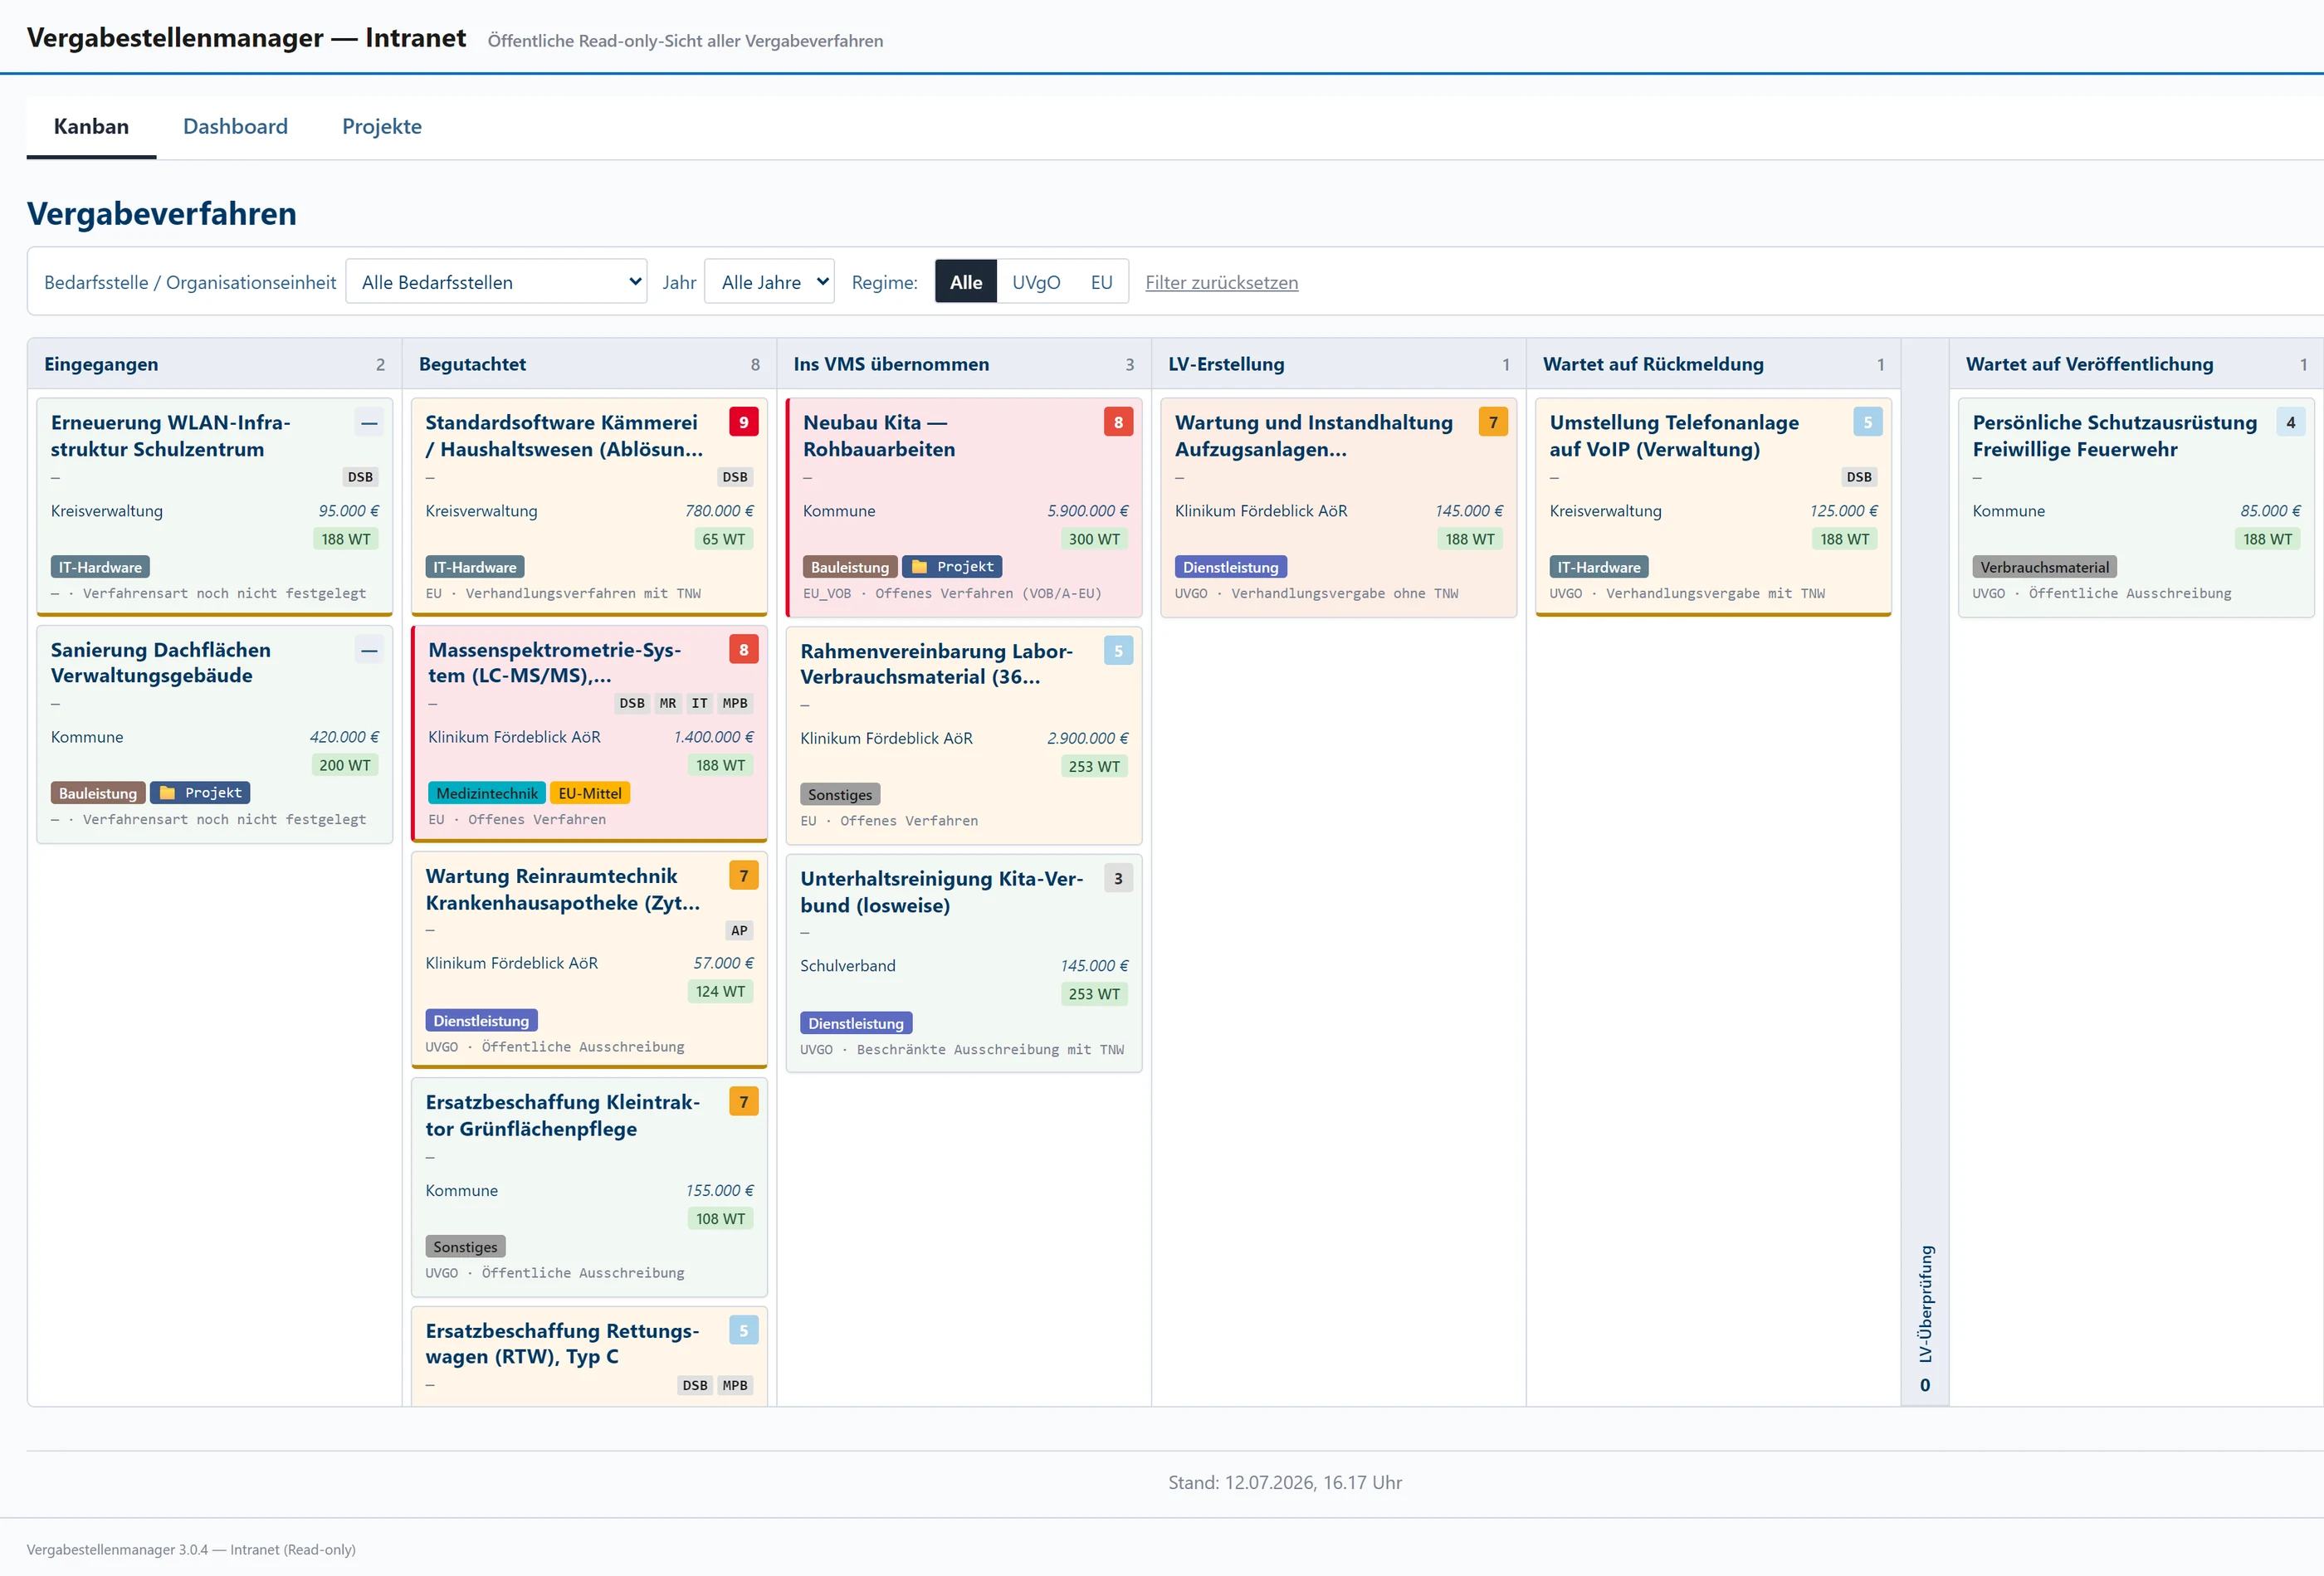Click Bauleistung tag on Neubau Kita card
Viewport: 2324px width, 1576px height.
click(849, 567)
